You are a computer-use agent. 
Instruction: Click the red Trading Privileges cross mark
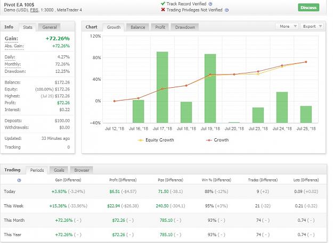tap(163, 10)
